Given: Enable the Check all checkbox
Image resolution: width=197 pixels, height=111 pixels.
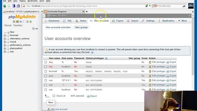Looking at the screenshot, I should pyautogui.click(x=54, y=96).
